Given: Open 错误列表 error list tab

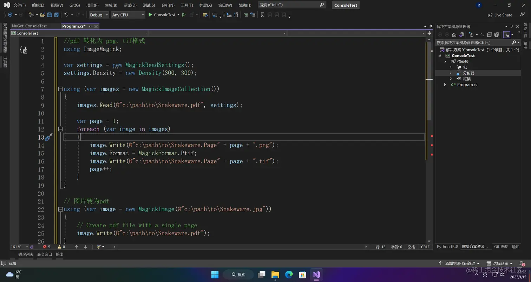Looking at the screenshot, I should [26, 254].
